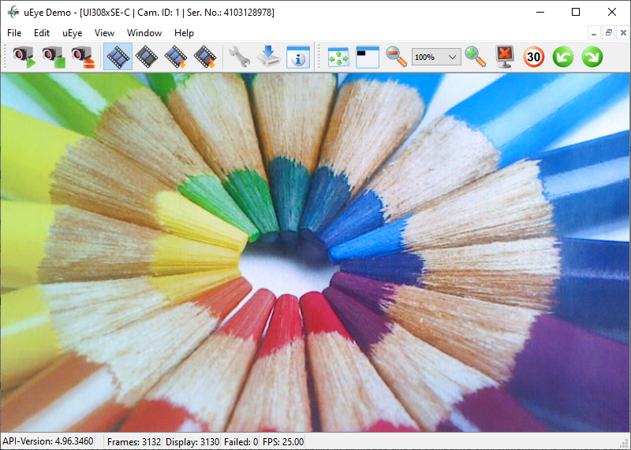Image resolution: width=631 pixels, height=450 pixels.
Task: Open camera information window icon
Action: coord(298,57)
